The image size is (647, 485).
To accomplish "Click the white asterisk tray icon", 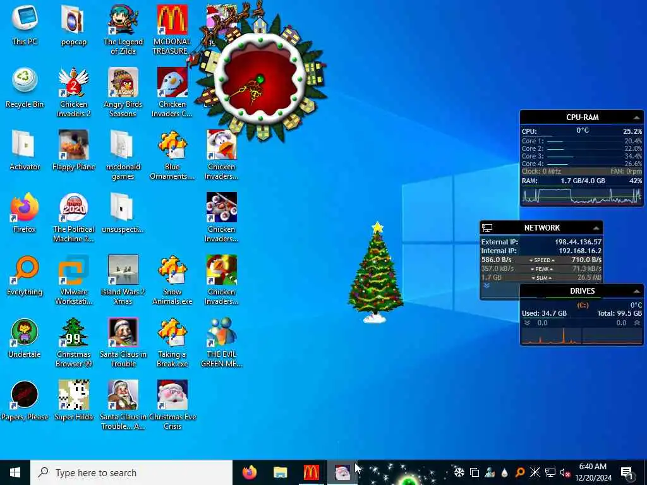I will tap(535, 472).
